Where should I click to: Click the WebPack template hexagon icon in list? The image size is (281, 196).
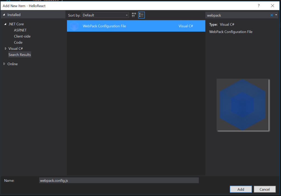[x=74, y=26]
